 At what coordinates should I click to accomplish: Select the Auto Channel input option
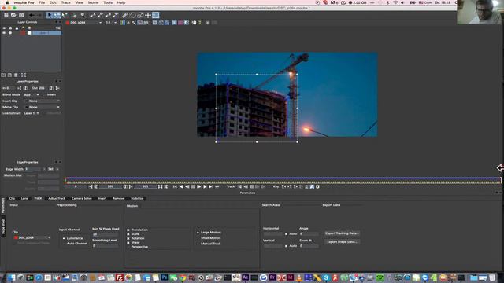[64, 244]
